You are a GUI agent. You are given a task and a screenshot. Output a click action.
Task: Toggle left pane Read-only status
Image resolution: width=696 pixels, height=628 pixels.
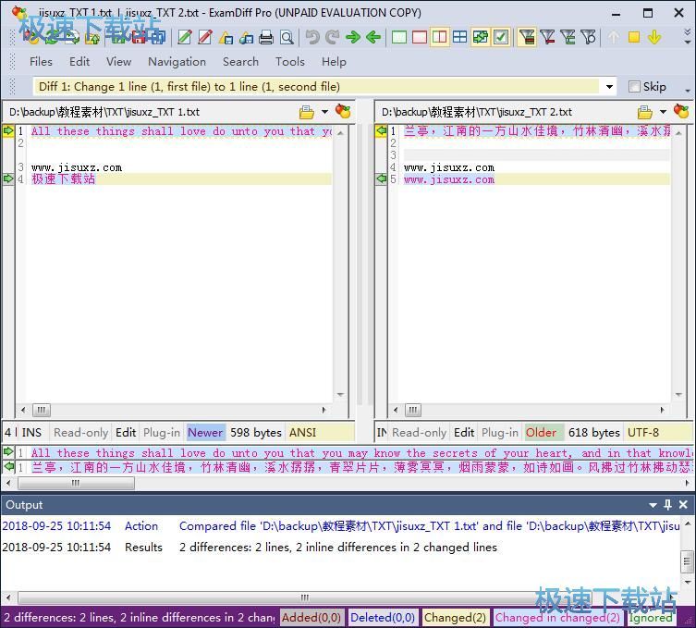pyautogui.click(x=80, y=433)
